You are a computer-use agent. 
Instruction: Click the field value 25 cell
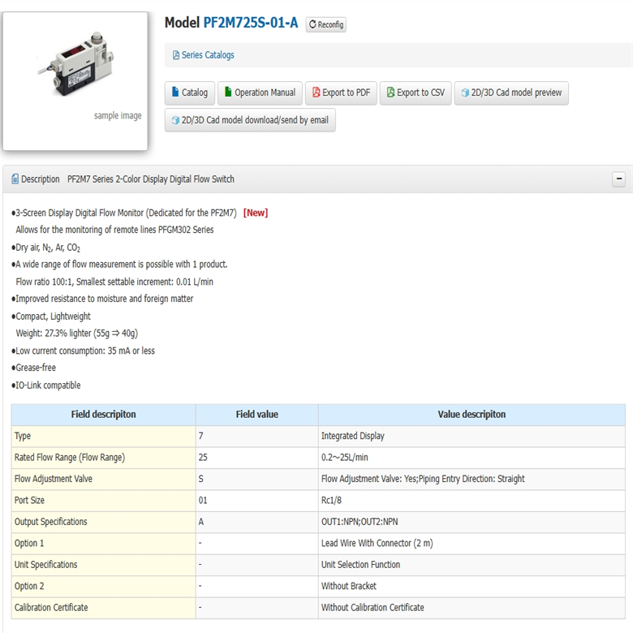click(x=257, y=458)
